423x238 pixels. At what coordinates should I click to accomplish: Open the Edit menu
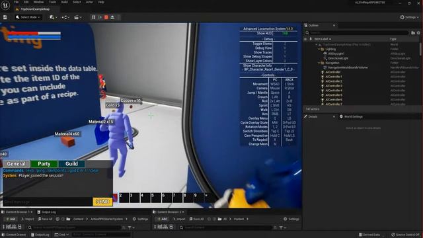click(26, 2)
